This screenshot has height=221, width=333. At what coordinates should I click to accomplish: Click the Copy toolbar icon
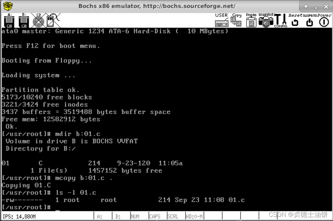[236, 20]
